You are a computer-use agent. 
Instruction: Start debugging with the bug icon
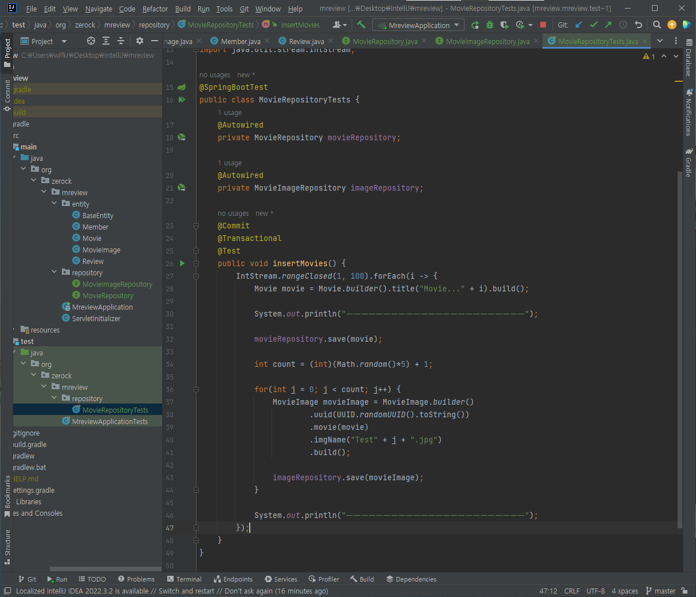(x=490, y=25)
